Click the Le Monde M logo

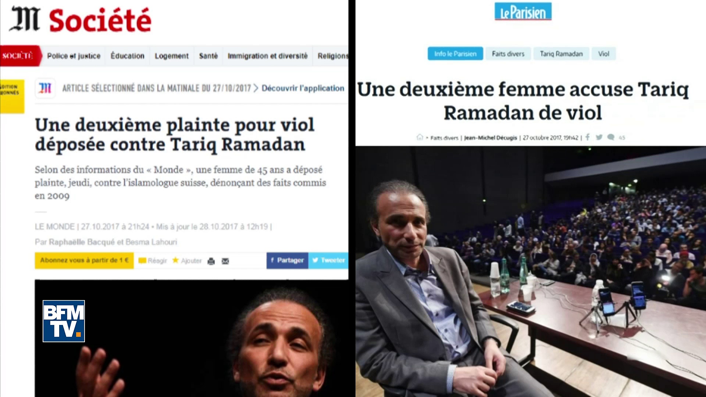coord(25,19)
